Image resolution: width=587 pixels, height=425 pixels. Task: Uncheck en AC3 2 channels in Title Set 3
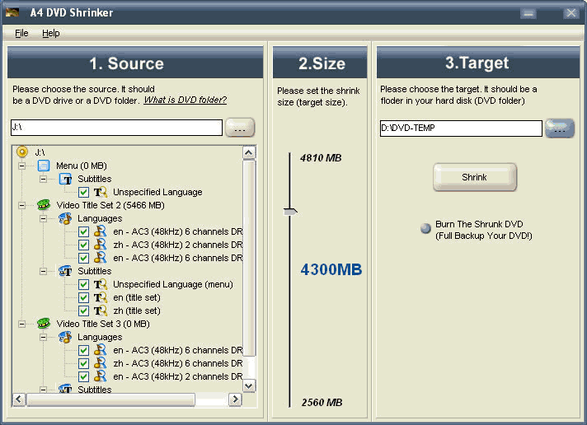pyautogui.click(x=83, y=376)
